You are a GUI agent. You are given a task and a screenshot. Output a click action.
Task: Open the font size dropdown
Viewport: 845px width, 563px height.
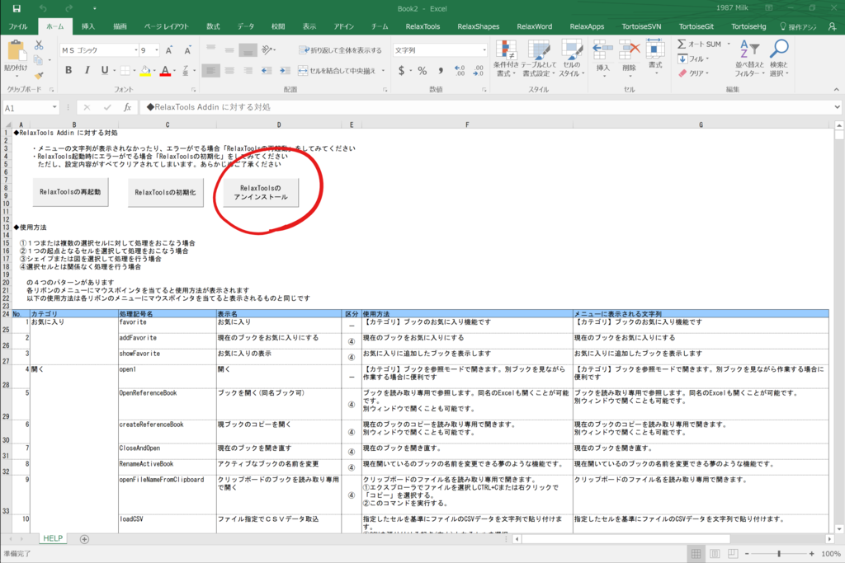(x=156, y=50)
